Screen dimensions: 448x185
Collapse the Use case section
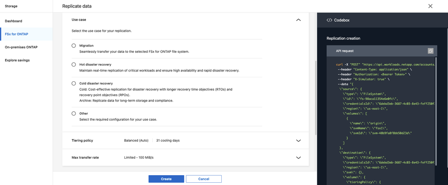[298, 20]
